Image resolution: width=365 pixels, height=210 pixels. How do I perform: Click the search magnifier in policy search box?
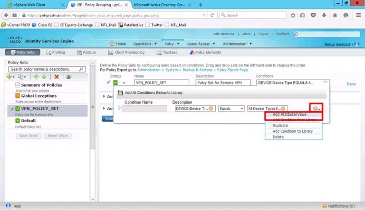(81, 69)
